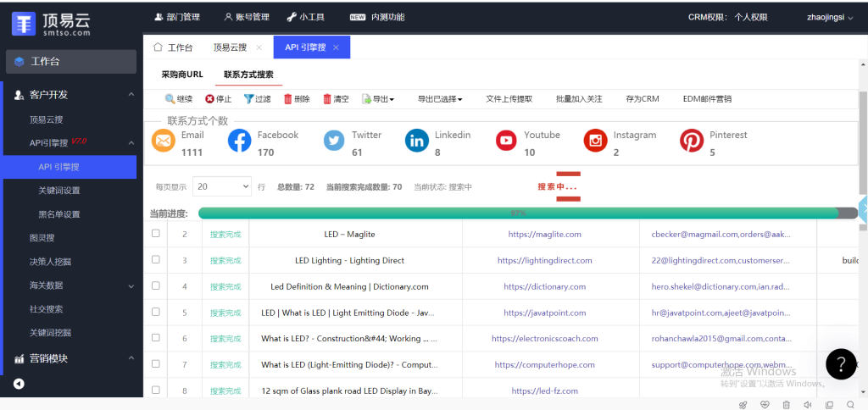Click the Twitter bird icon
The width and height of the screenshot is (868, 410).
(x=334, y=141)
